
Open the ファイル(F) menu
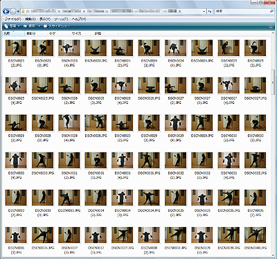(x=12, y=19)
